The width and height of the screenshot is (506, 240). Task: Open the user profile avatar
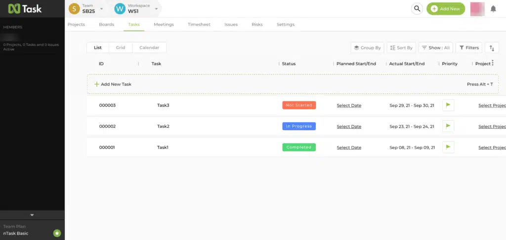click(477, 9)
